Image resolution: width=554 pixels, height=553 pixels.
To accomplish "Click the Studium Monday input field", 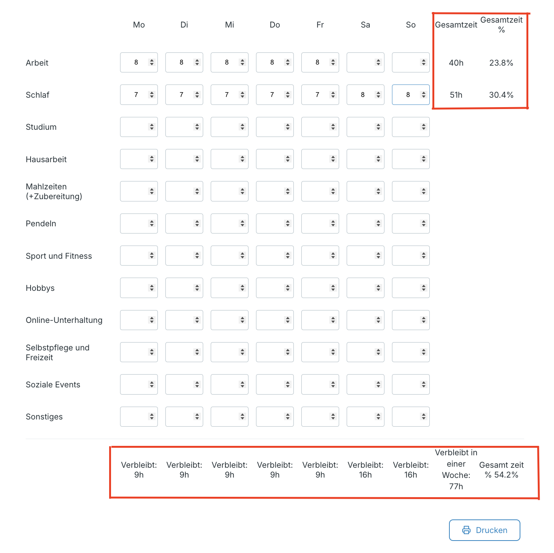I will 139,127.
